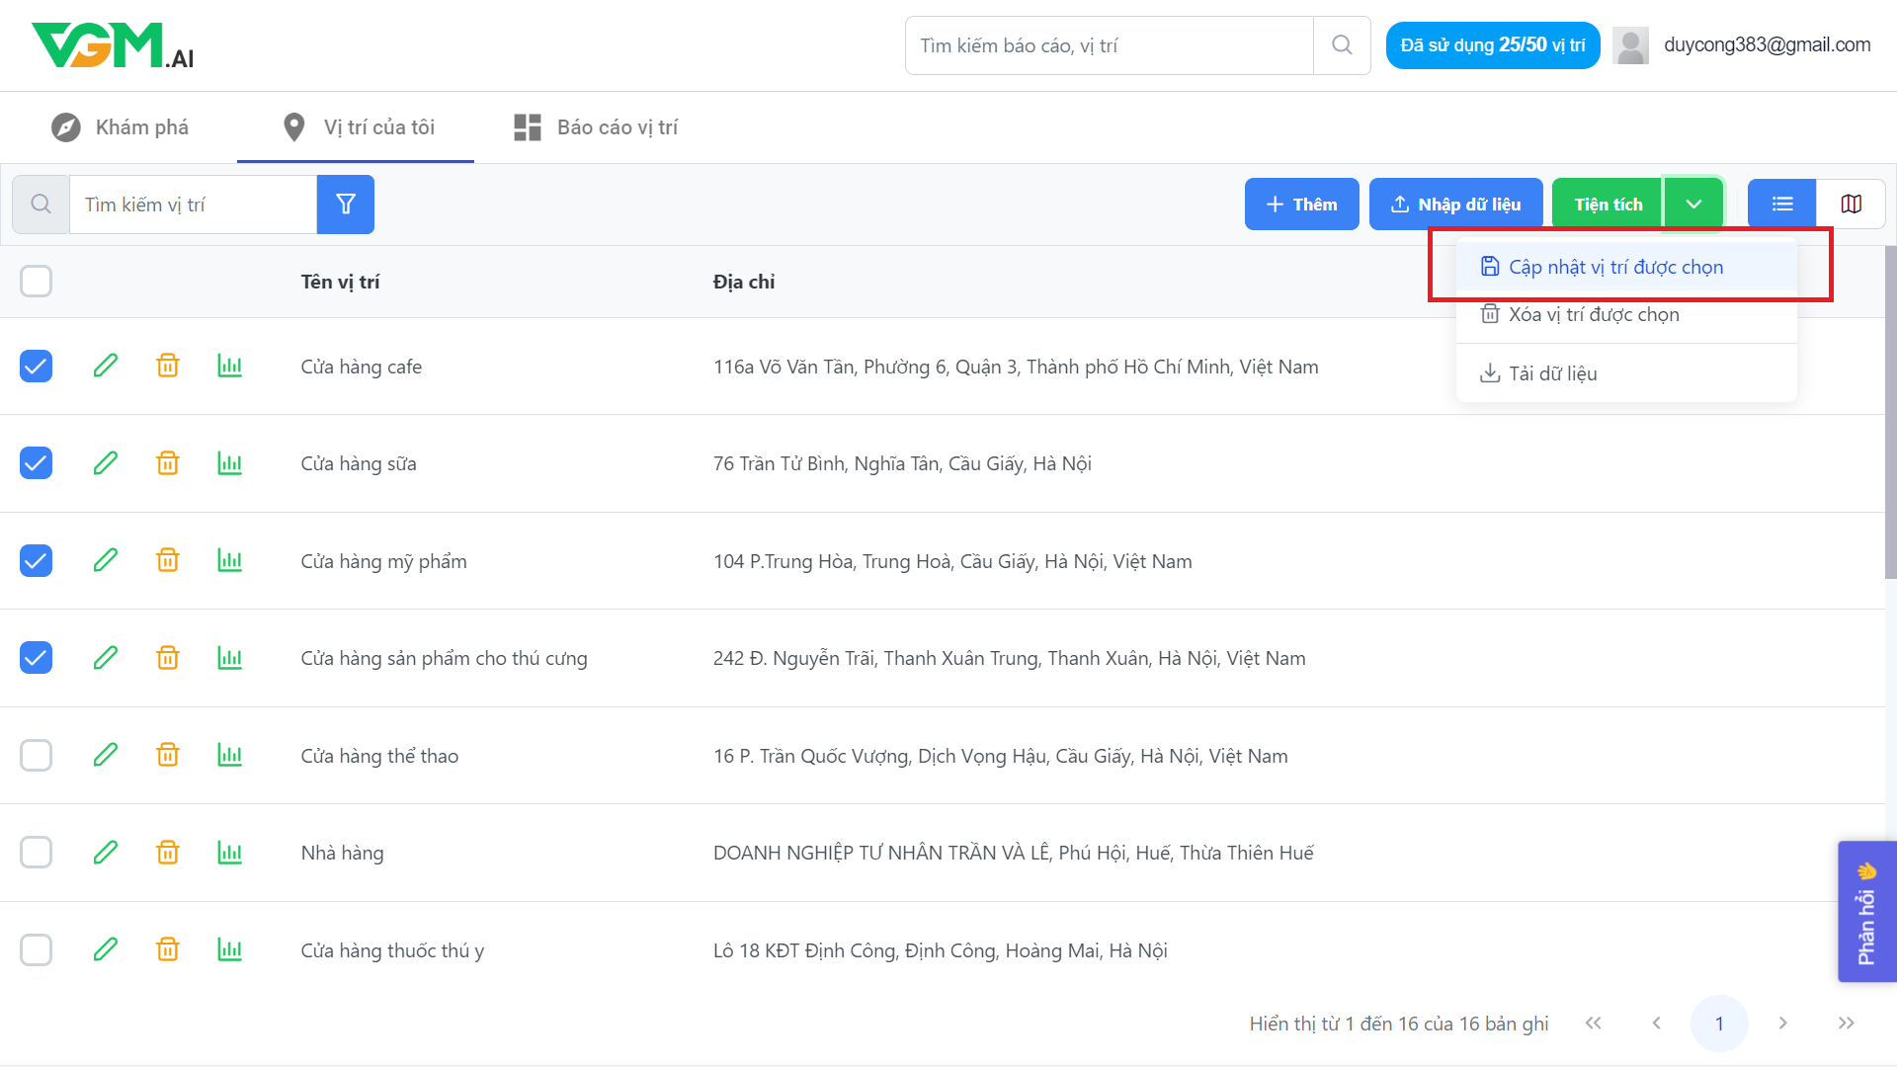Switch to list view icon
The image size is (1897, 1067).
pyautogui.click(x=1781, y=204)
